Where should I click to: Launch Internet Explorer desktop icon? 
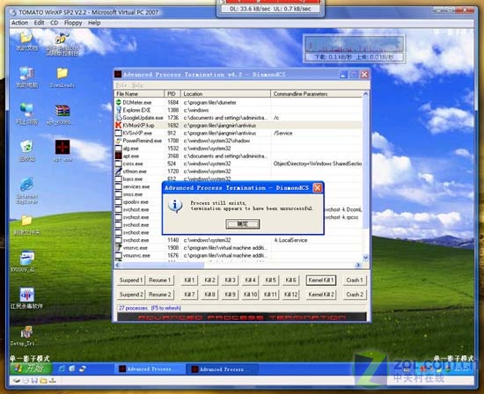tap(27, 185)
